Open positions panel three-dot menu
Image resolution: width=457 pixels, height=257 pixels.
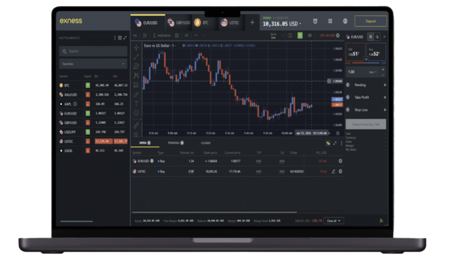point(341,143)
